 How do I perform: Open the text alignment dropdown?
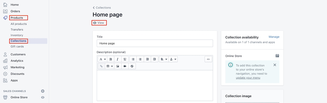tap(163, 59)
